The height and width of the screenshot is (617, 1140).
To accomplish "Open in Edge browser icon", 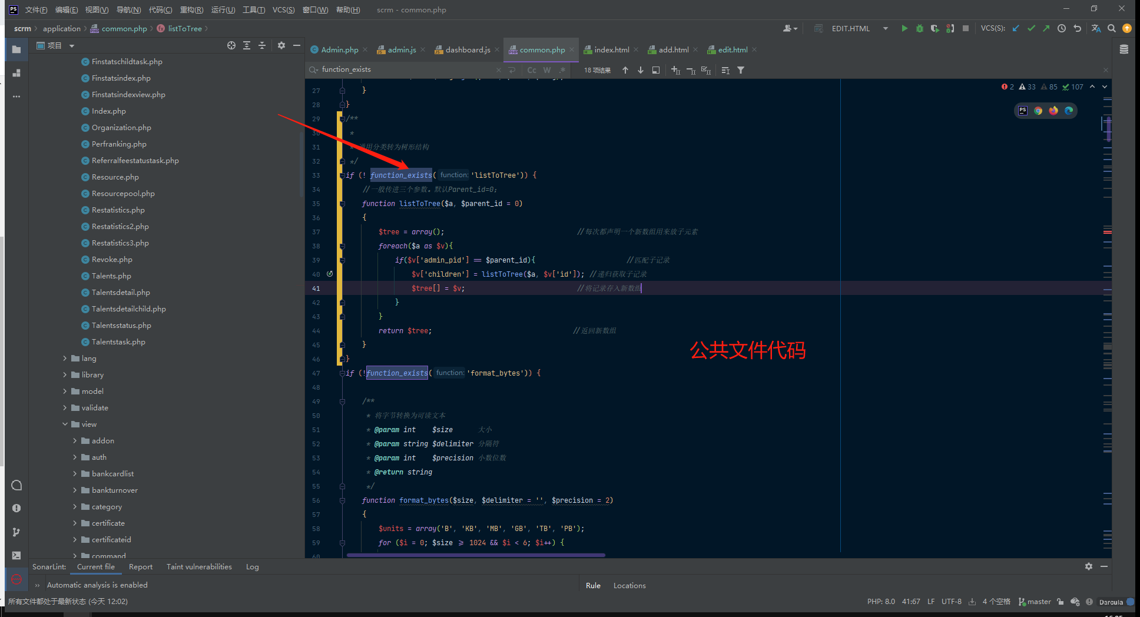I will 1069,111.
